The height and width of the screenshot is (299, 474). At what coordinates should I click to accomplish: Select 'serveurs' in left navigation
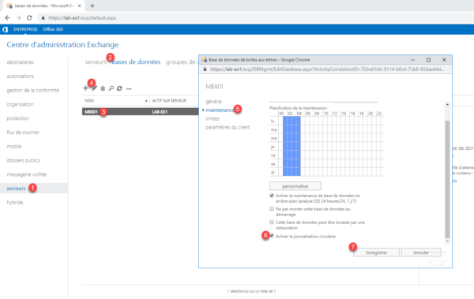pyautogui.click(x=16, y=189)
